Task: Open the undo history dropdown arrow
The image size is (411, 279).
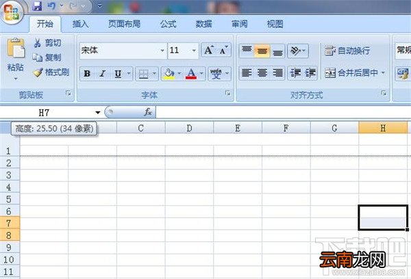Action: (x=62, y=5)
